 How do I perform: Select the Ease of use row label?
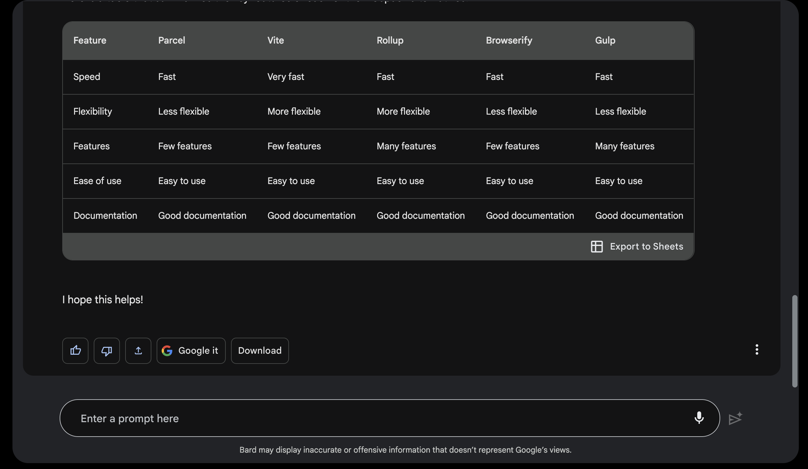(x=97, y=181)
